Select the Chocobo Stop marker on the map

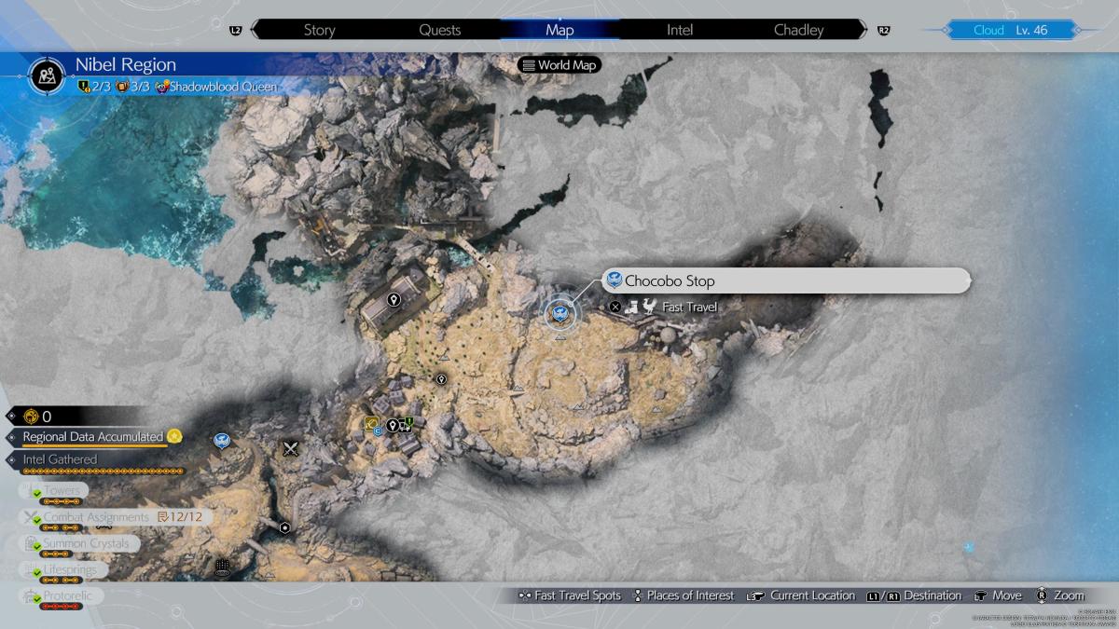coord(560,314)
